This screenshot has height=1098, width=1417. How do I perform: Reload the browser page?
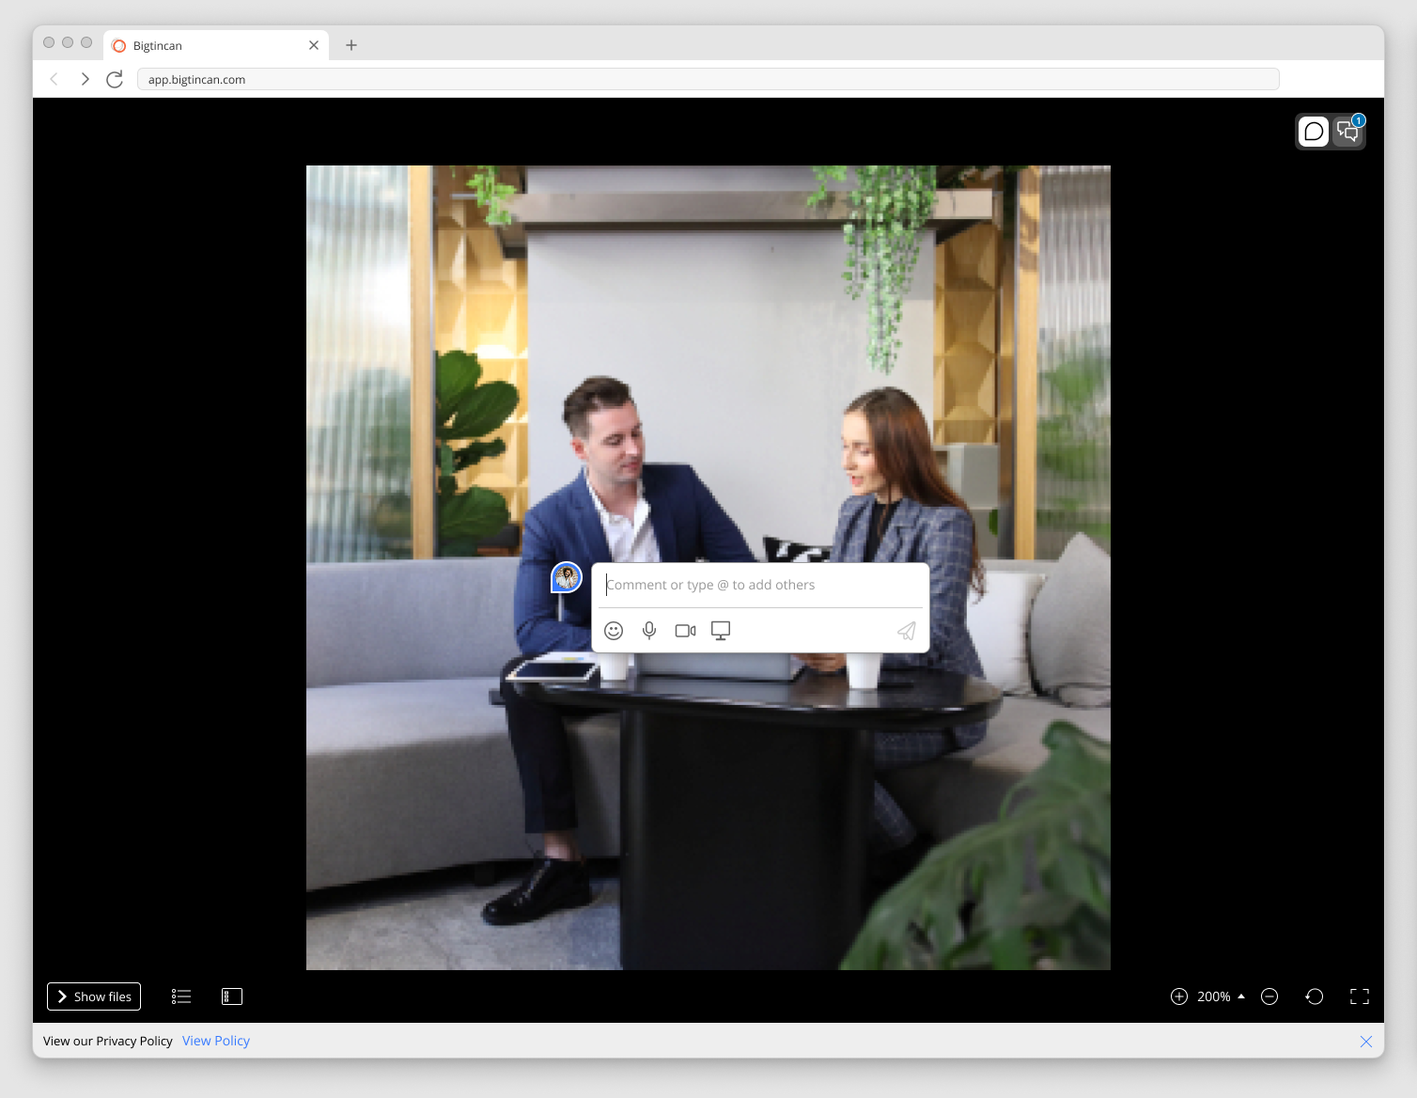coord(115,79)
